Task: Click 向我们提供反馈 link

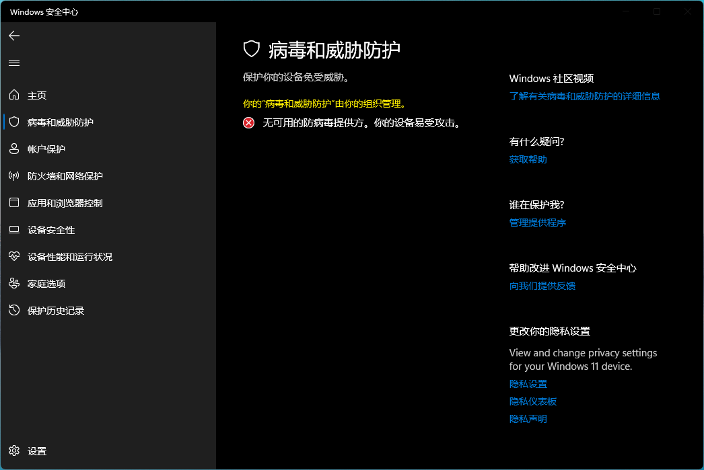Action: point(542,286)
